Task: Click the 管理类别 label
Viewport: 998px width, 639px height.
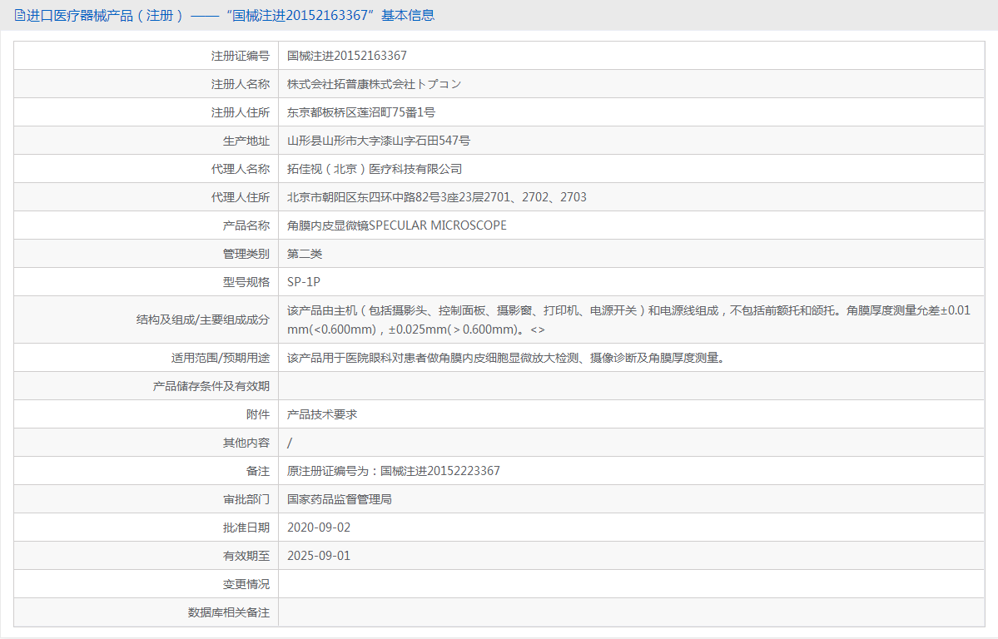Action: [246, 254]
